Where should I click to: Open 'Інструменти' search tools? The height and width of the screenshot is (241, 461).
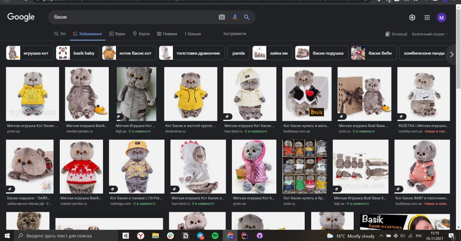pyautogui.click(x=235, y=33)
